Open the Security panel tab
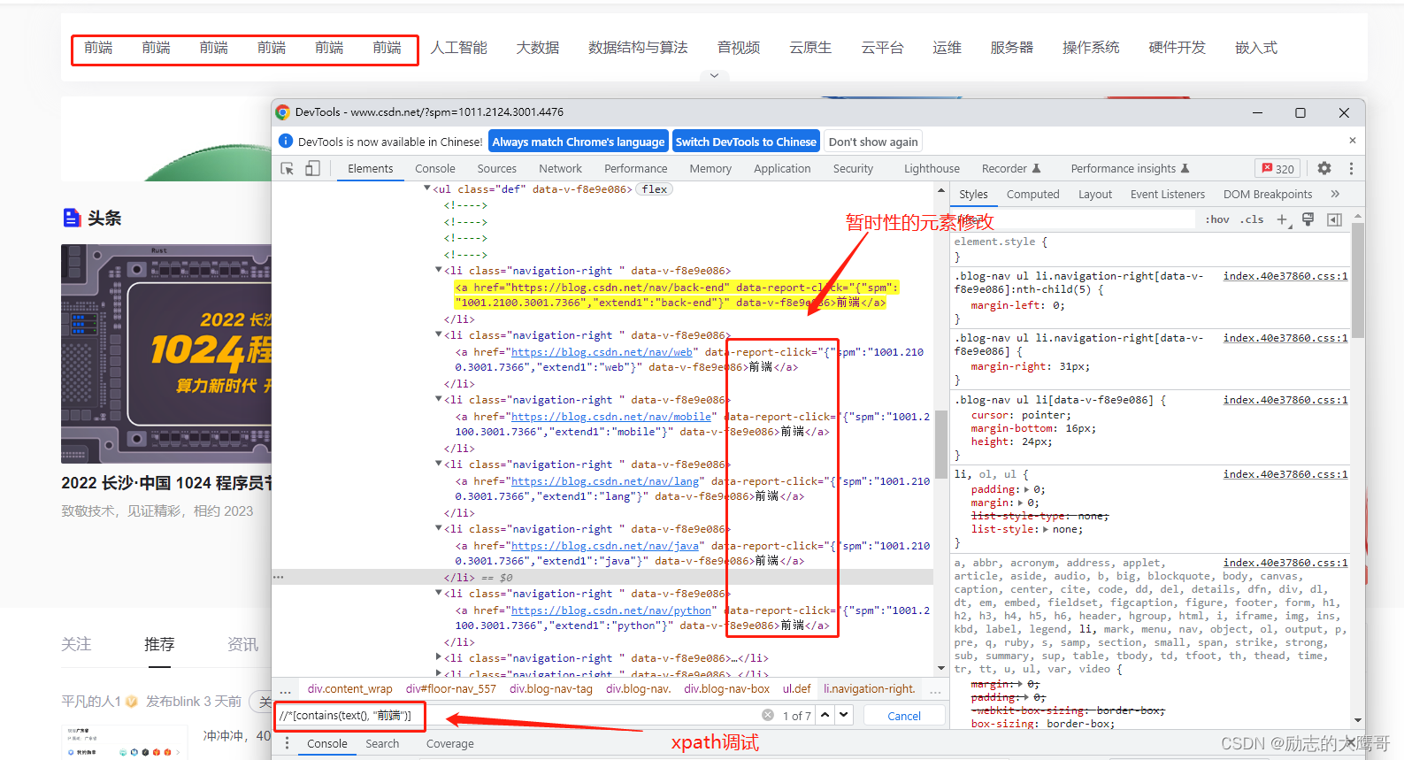 [853, 168]
